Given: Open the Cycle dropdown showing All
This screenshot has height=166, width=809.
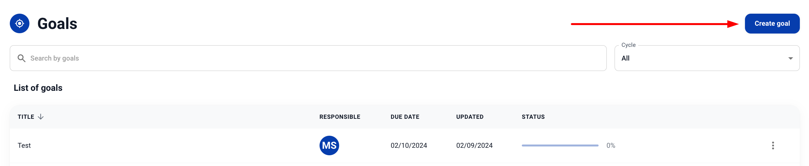Looking at the screenshot, I should [x=702, y=58].
